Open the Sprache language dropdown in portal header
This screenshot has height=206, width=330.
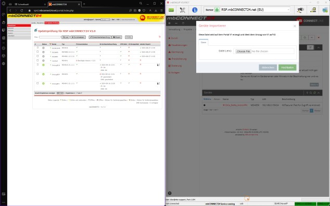105,20
